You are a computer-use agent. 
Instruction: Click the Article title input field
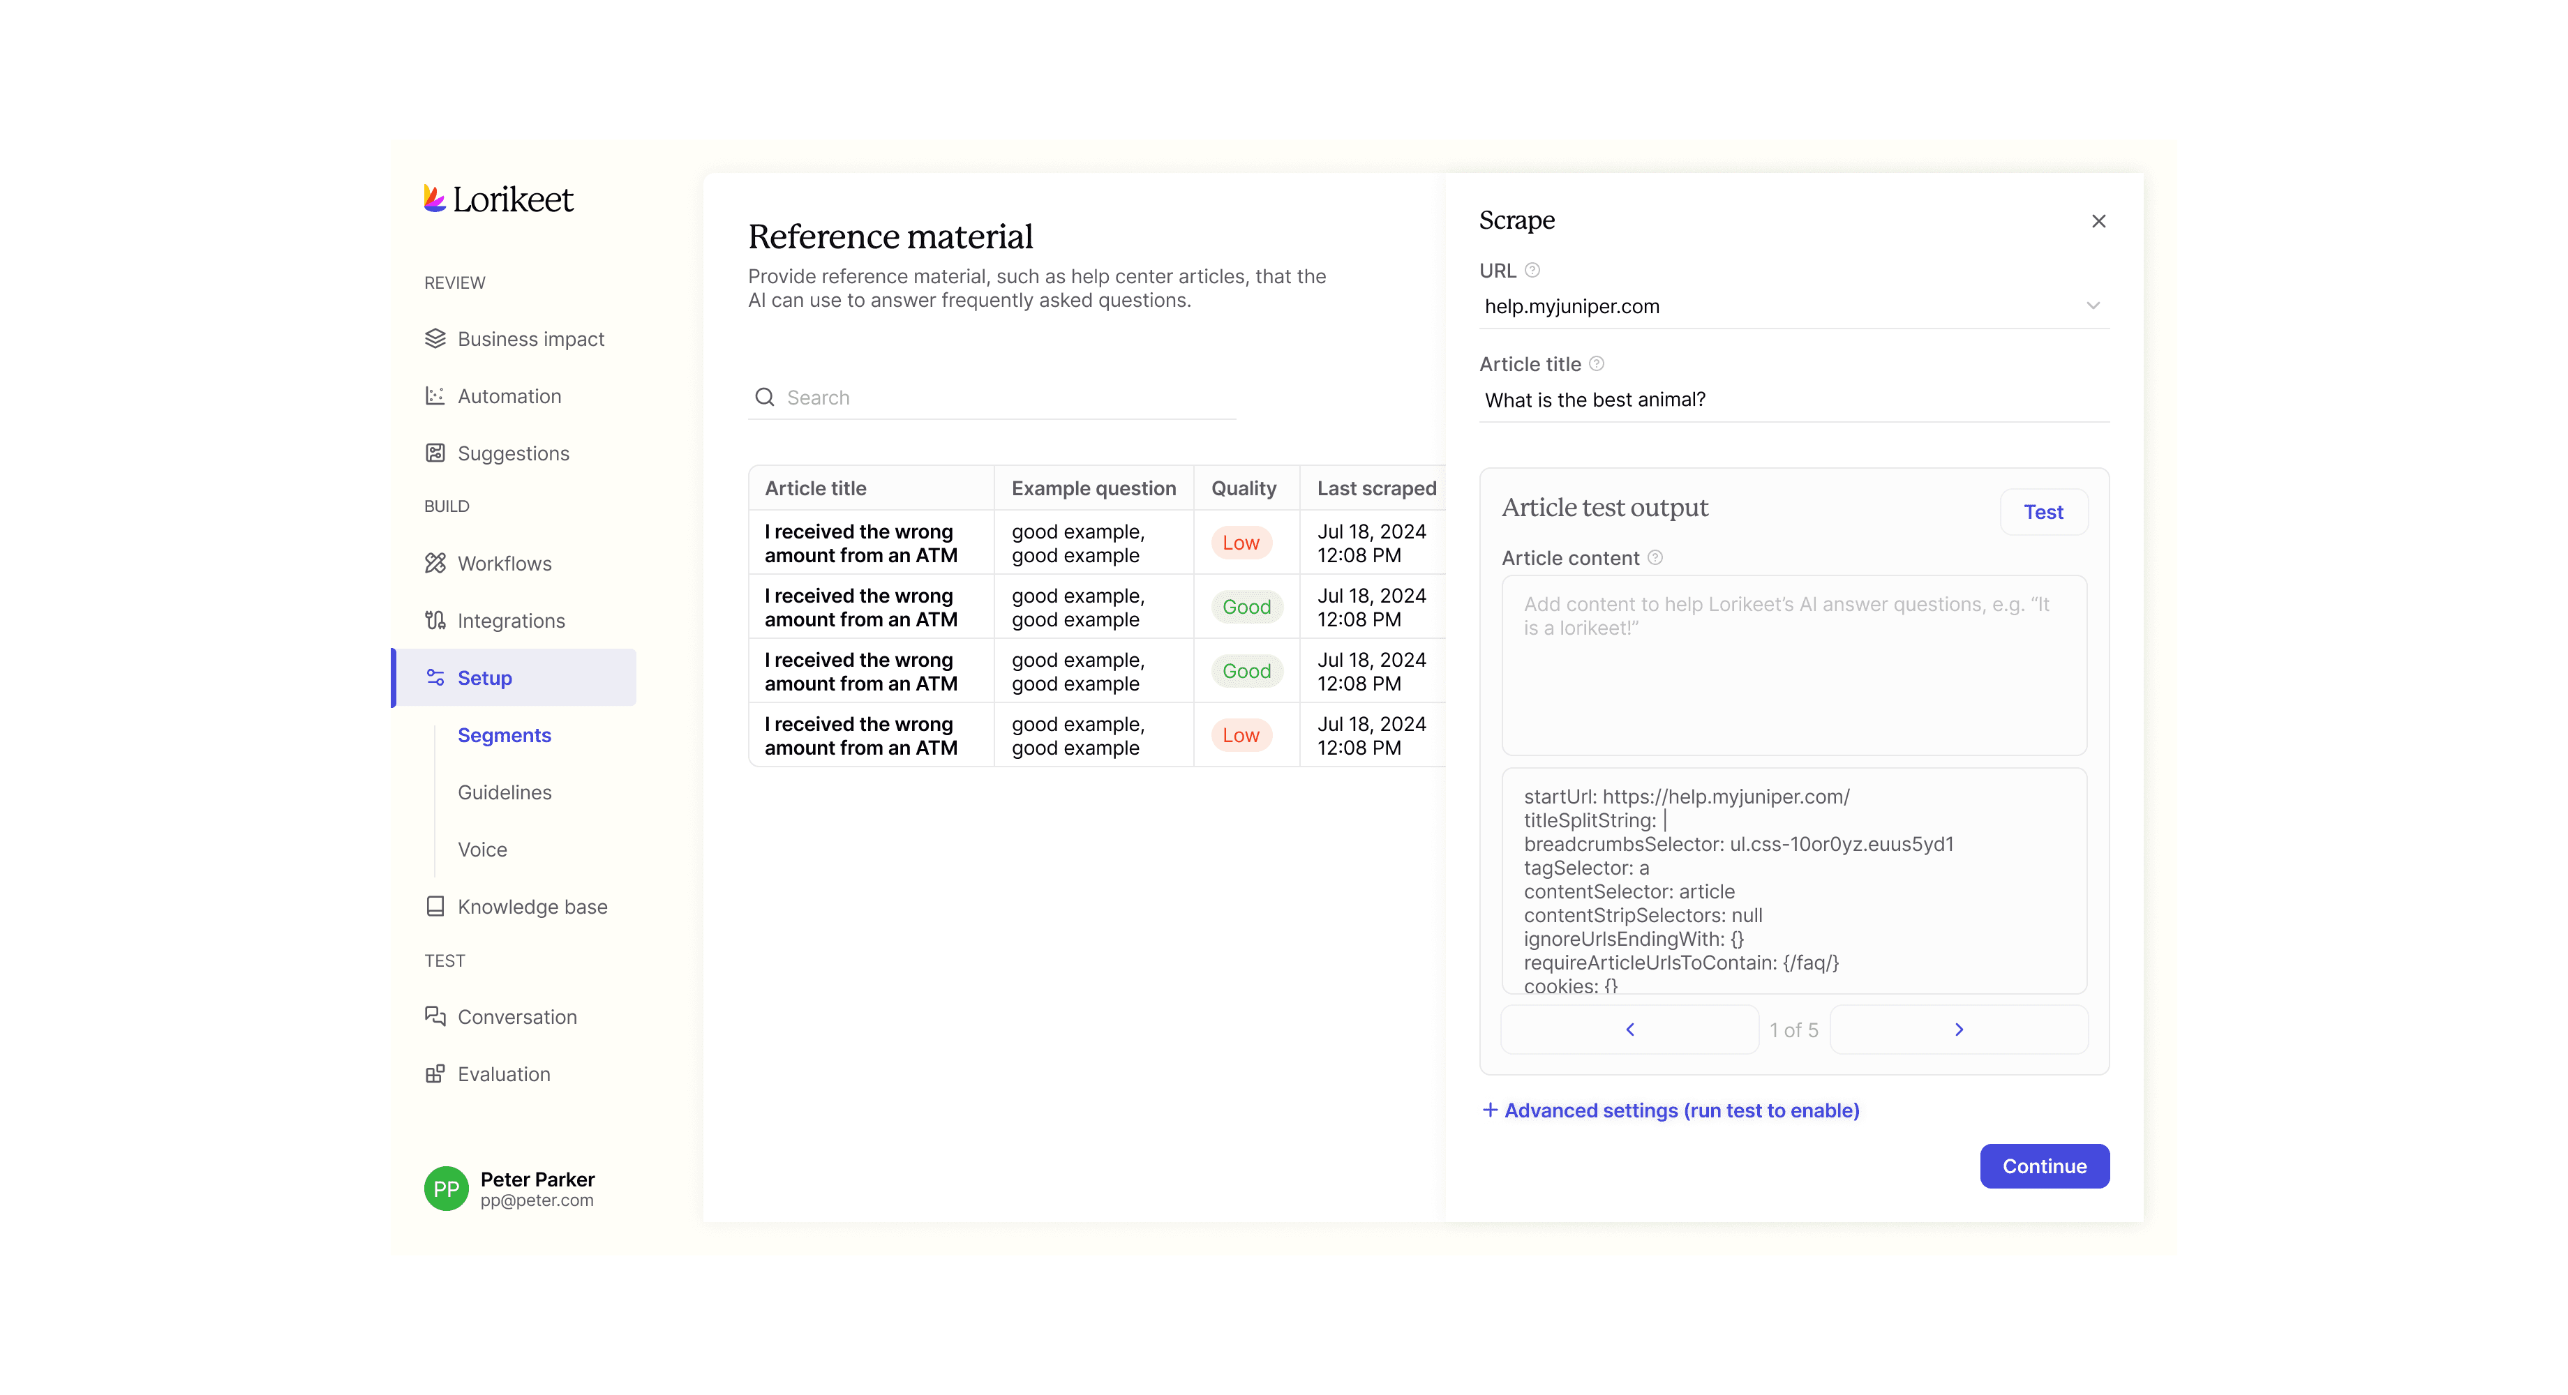pos(1794,400)
